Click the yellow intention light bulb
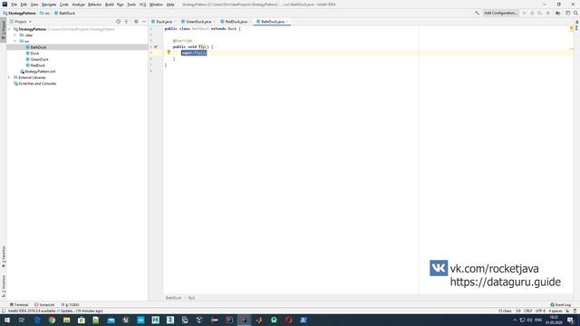Viewport: 580px width, 326px height. pos(169,53)
